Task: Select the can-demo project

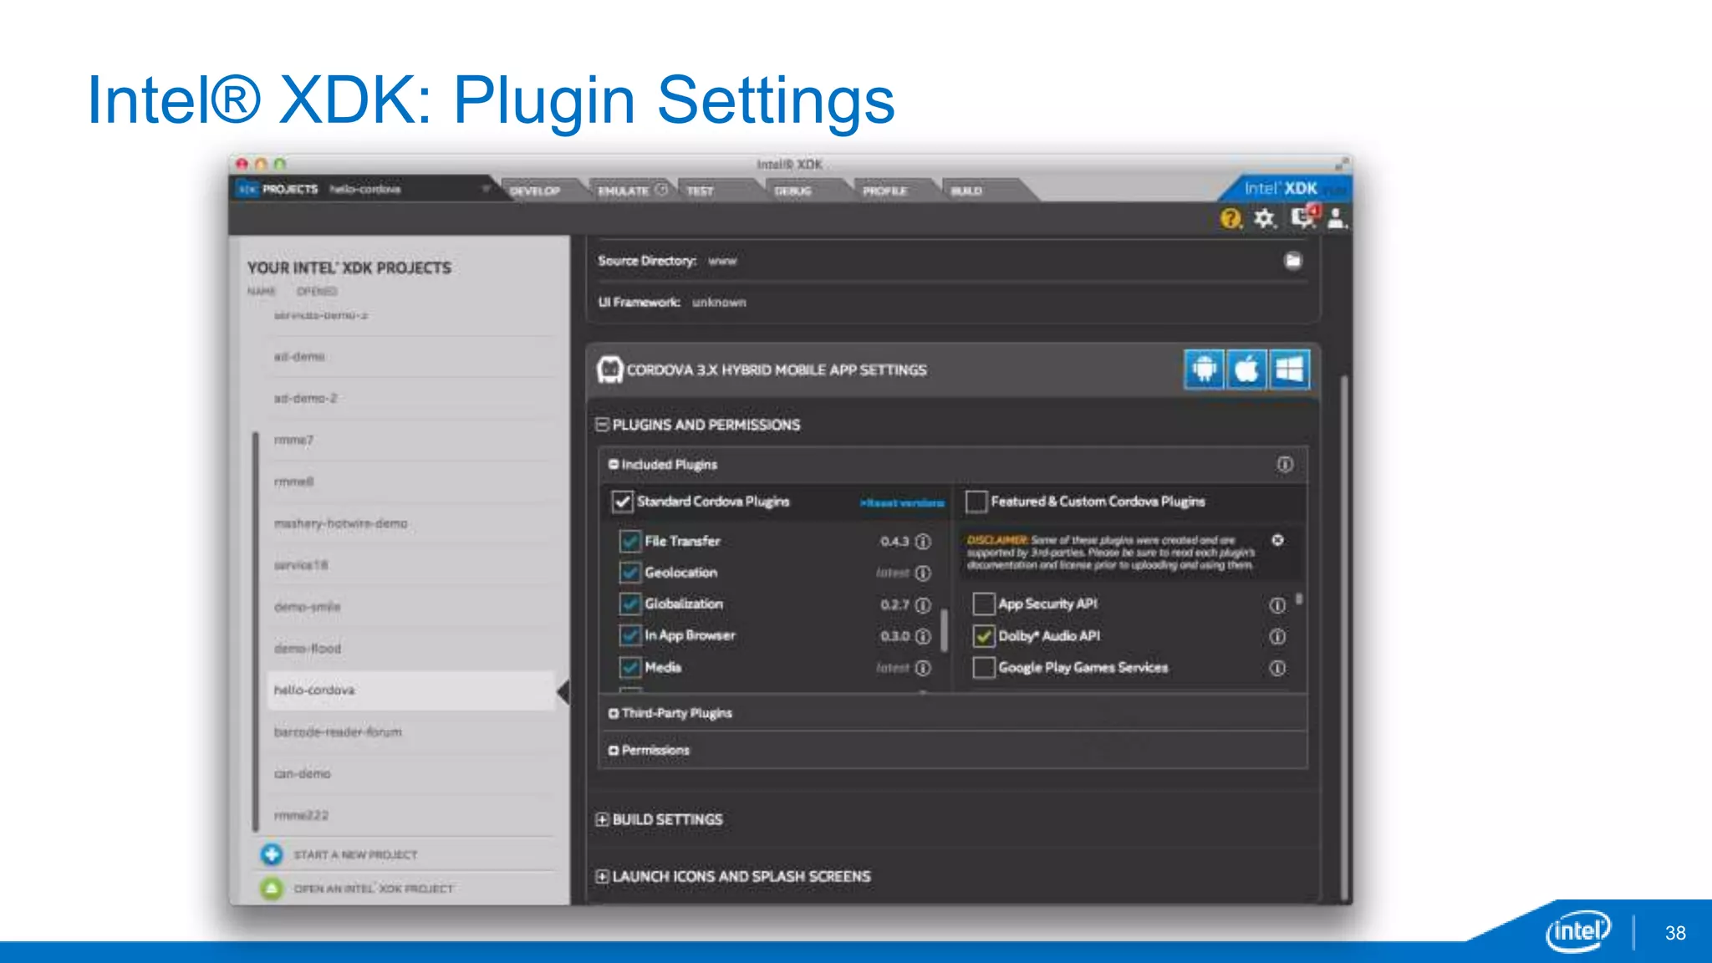Action: (410, 774)
